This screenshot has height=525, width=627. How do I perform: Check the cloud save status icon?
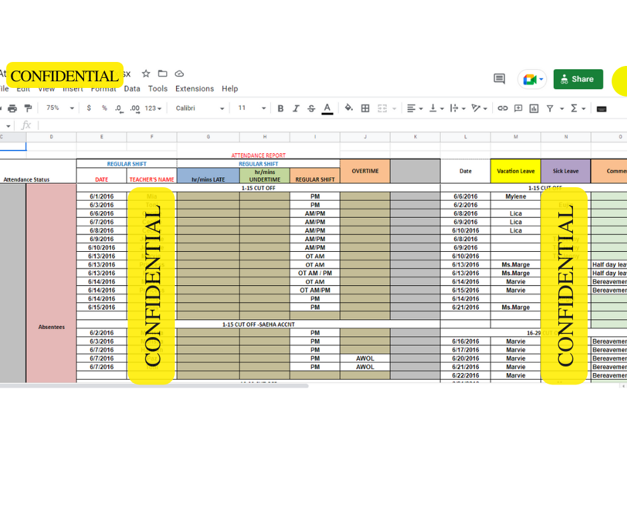(179, 73)
